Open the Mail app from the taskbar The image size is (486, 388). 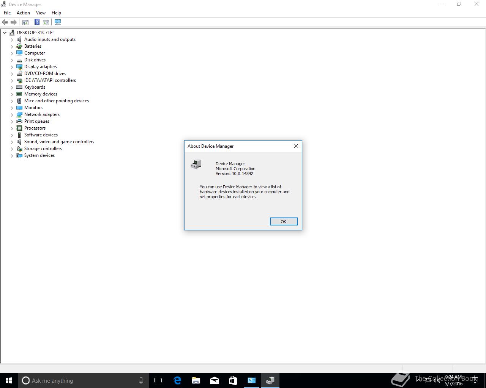[215, 380]
